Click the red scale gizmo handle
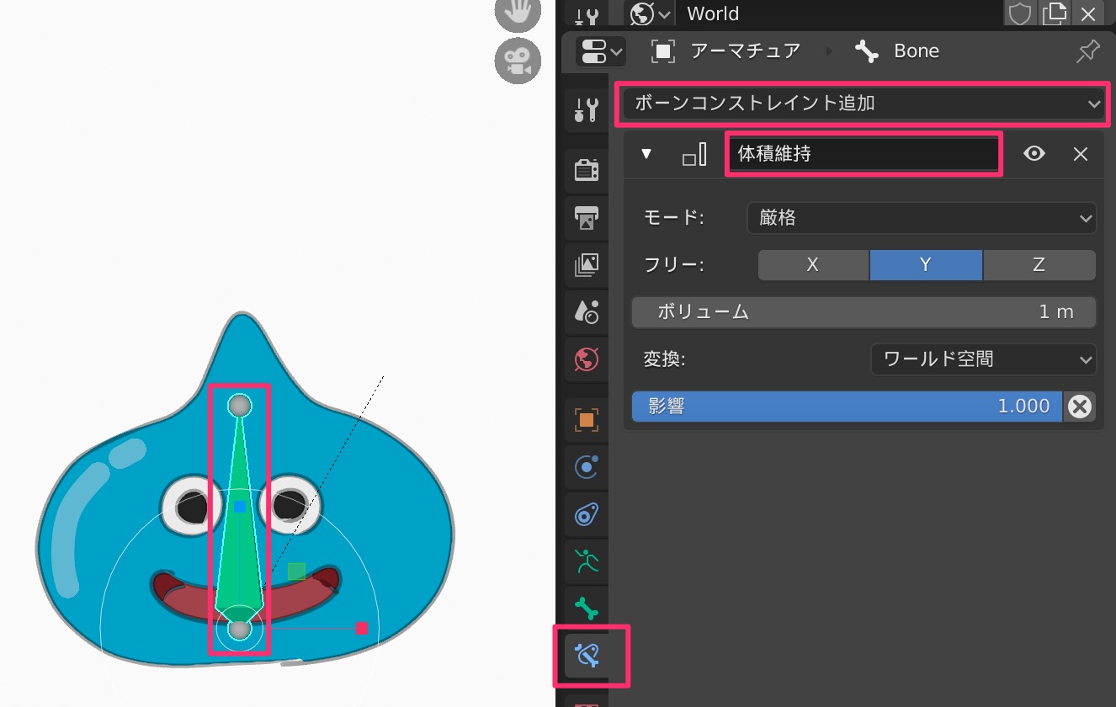The width and height of the screenshot is (1116, 707). tap(362, 628)
